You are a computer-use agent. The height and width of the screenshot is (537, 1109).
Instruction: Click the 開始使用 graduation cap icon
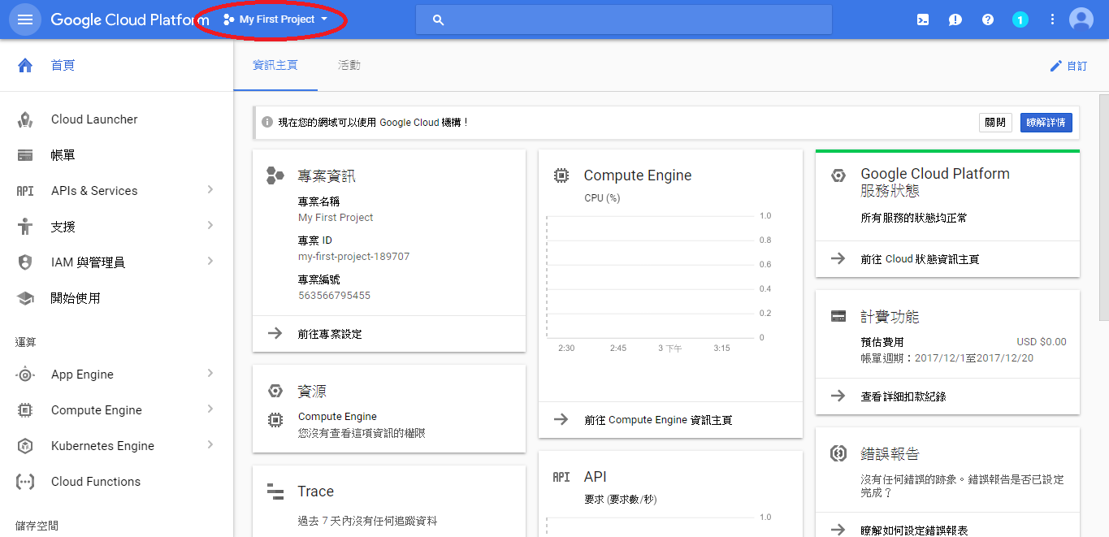pyautogui.click(x=25, y=298)
